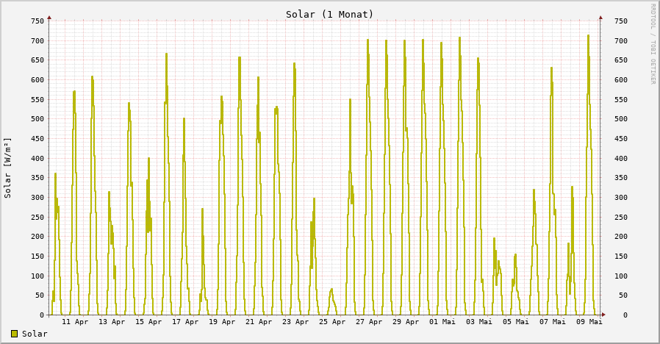Screen dimensions: 660x344
Task: Click the '01 Mai' x-axis date label
Action: (442, 322)
